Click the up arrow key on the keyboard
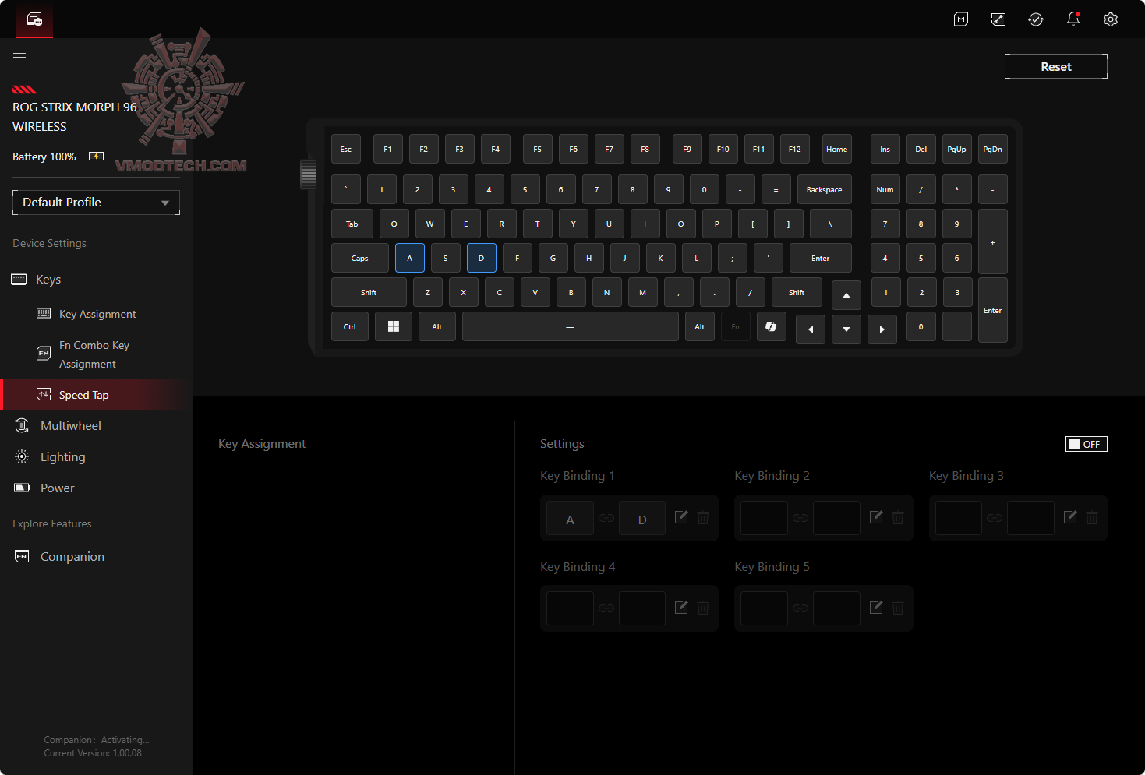1145x775 pixels. 846,295
